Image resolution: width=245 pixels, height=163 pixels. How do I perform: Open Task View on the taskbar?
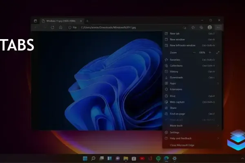click(102, 159)
